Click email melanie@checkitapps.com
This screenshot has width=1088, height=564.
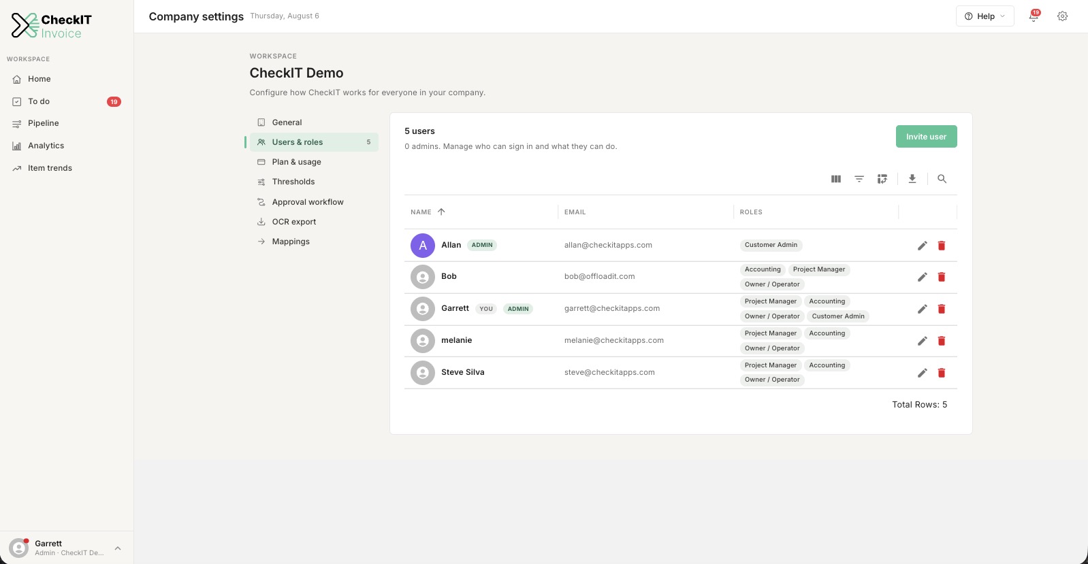614,340
